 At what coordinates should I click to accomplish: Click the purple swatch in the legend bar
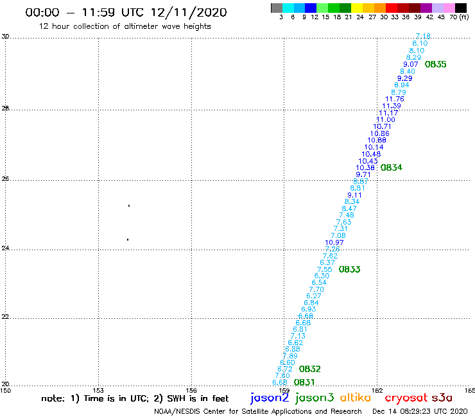click(x=426, y=8)
